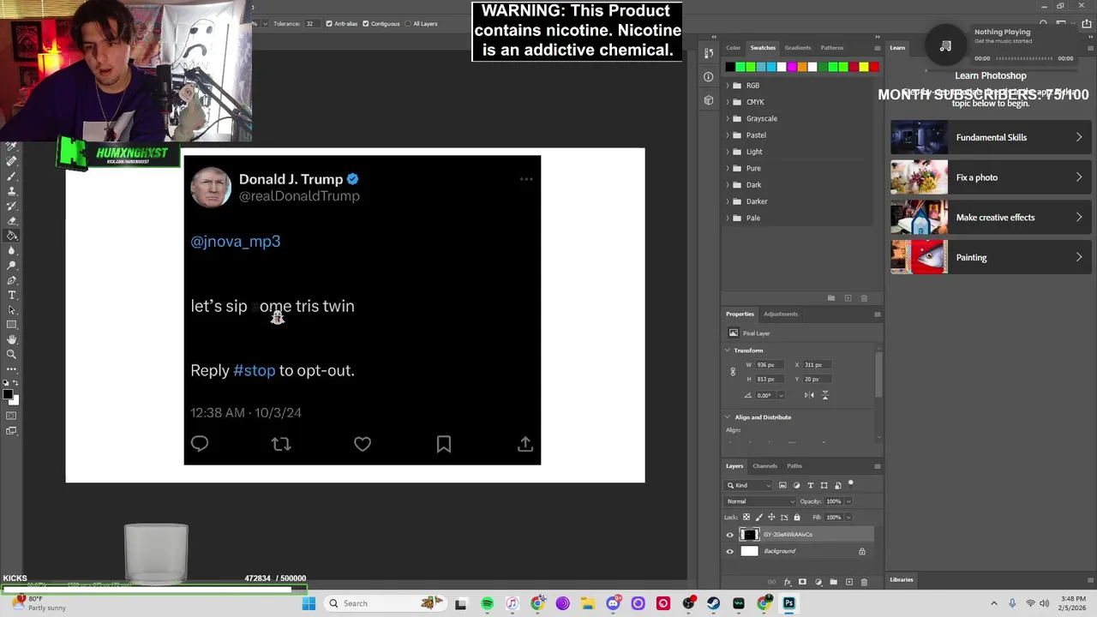Select the Brush tool in toolbar
This screenshot has height=617, width=1097.
[12, 176]
